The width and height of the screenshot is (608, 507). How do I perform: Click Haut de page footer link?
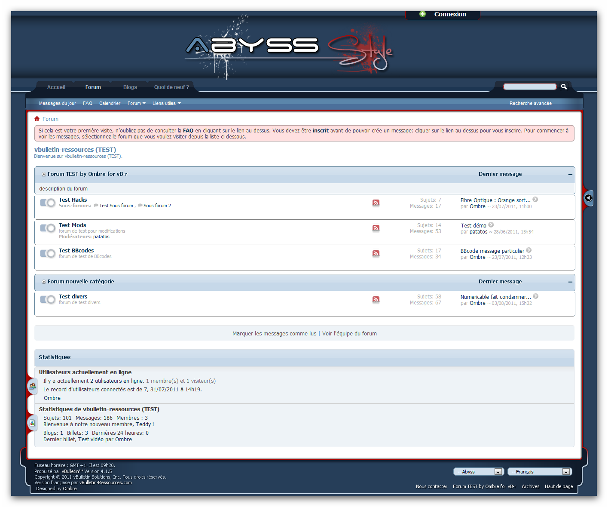pyautogui.click(x=559, y=486)
